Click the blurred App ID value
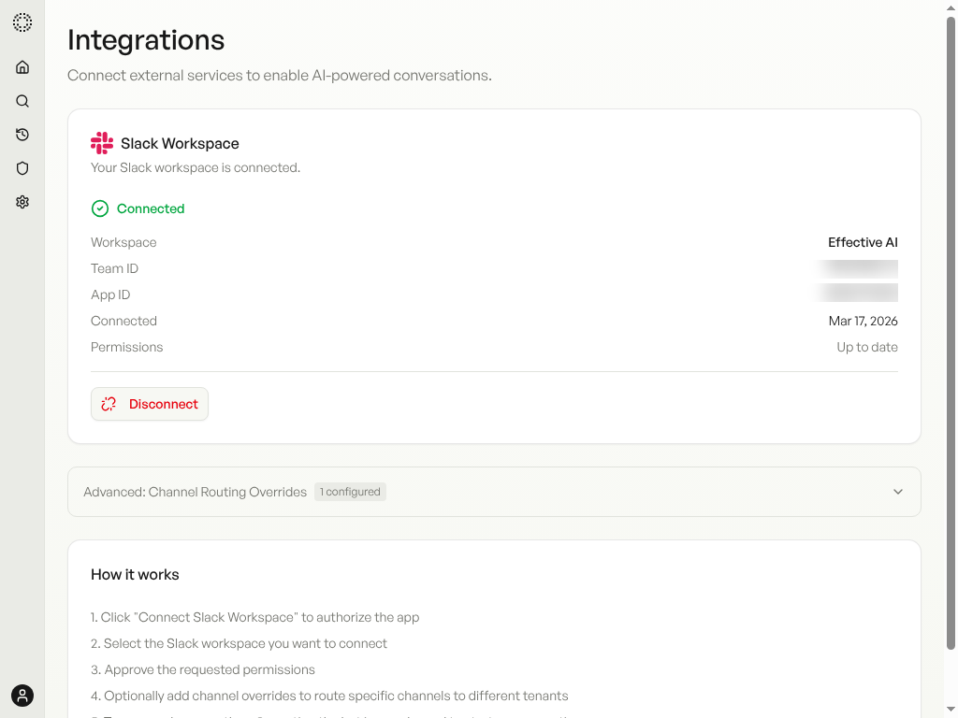 856,293
